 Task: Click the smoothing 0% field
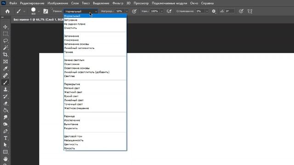coord(200,11)
